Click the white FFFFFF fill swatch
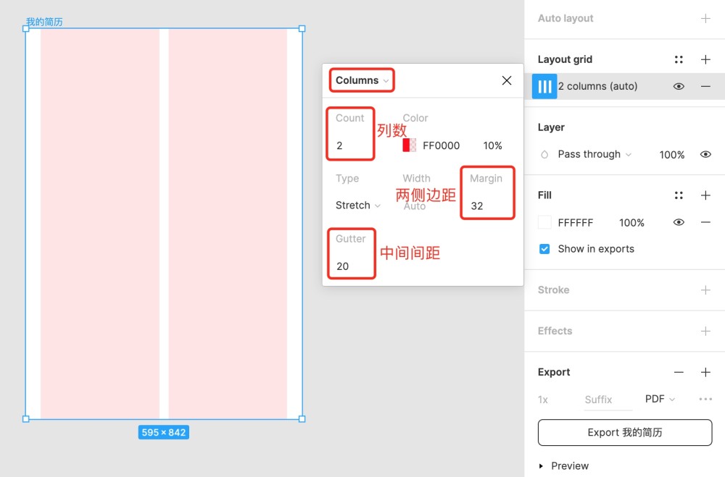This screenshot has height=477, width=725. pyautogui.click(x=544, y=222)
